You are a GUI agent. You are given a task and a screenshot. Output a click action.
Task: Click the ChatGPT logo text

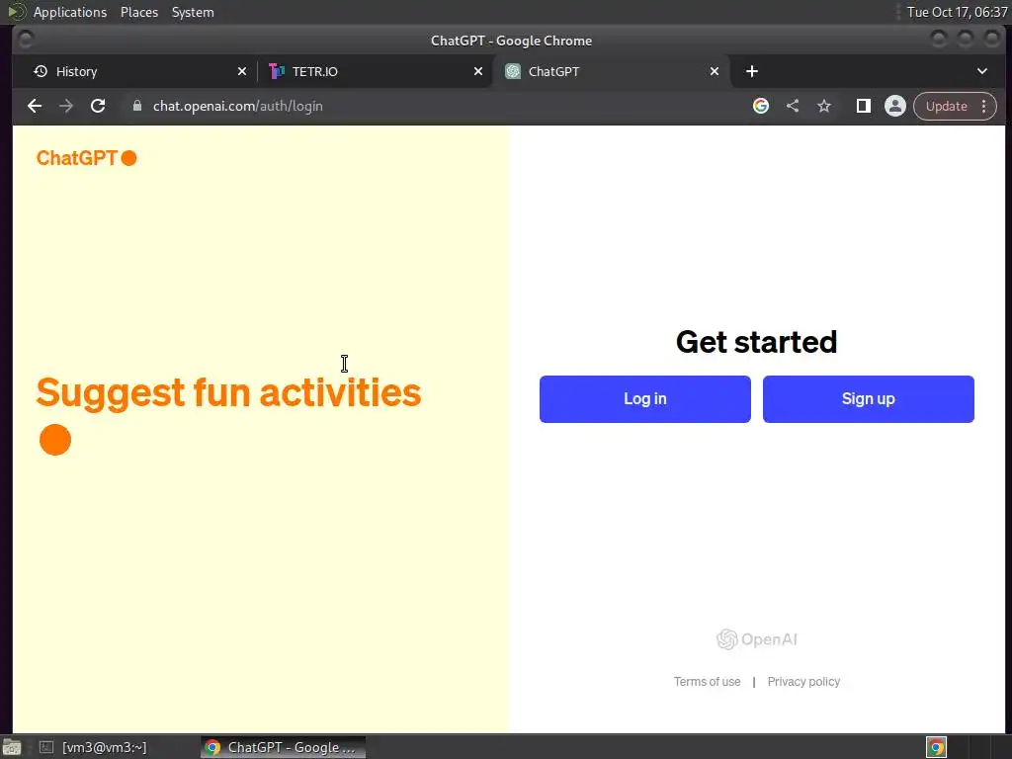tap(77, 158)
